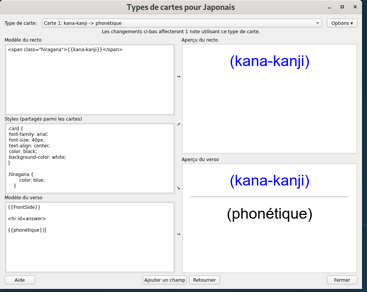This screenshot has width=367, height=292.
Task: Maximize the Types de cartes window
Action: 342,7
